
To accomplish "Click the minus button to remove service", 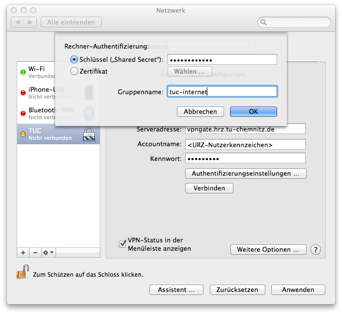I will click(34, 252).
